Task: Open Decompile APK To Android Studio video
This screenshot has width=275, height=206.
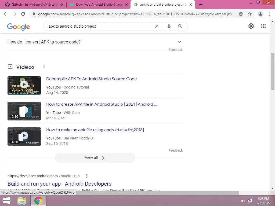Action: [x=91, y=79]
